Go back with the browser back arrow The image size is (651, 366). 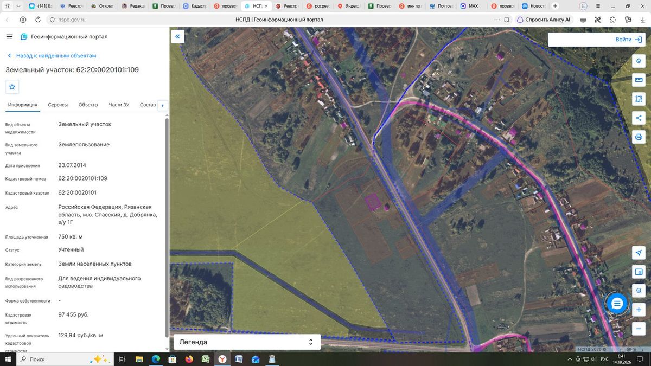coord(8,20)
